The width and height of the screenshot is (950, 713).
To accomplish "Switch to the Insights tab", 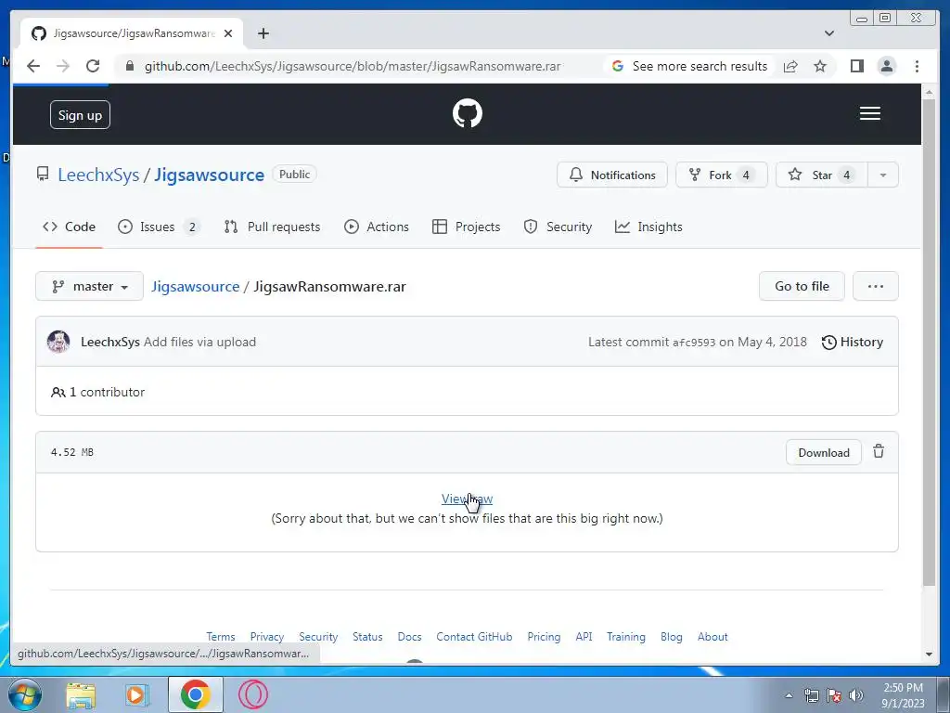I will [x=648, y=227].
